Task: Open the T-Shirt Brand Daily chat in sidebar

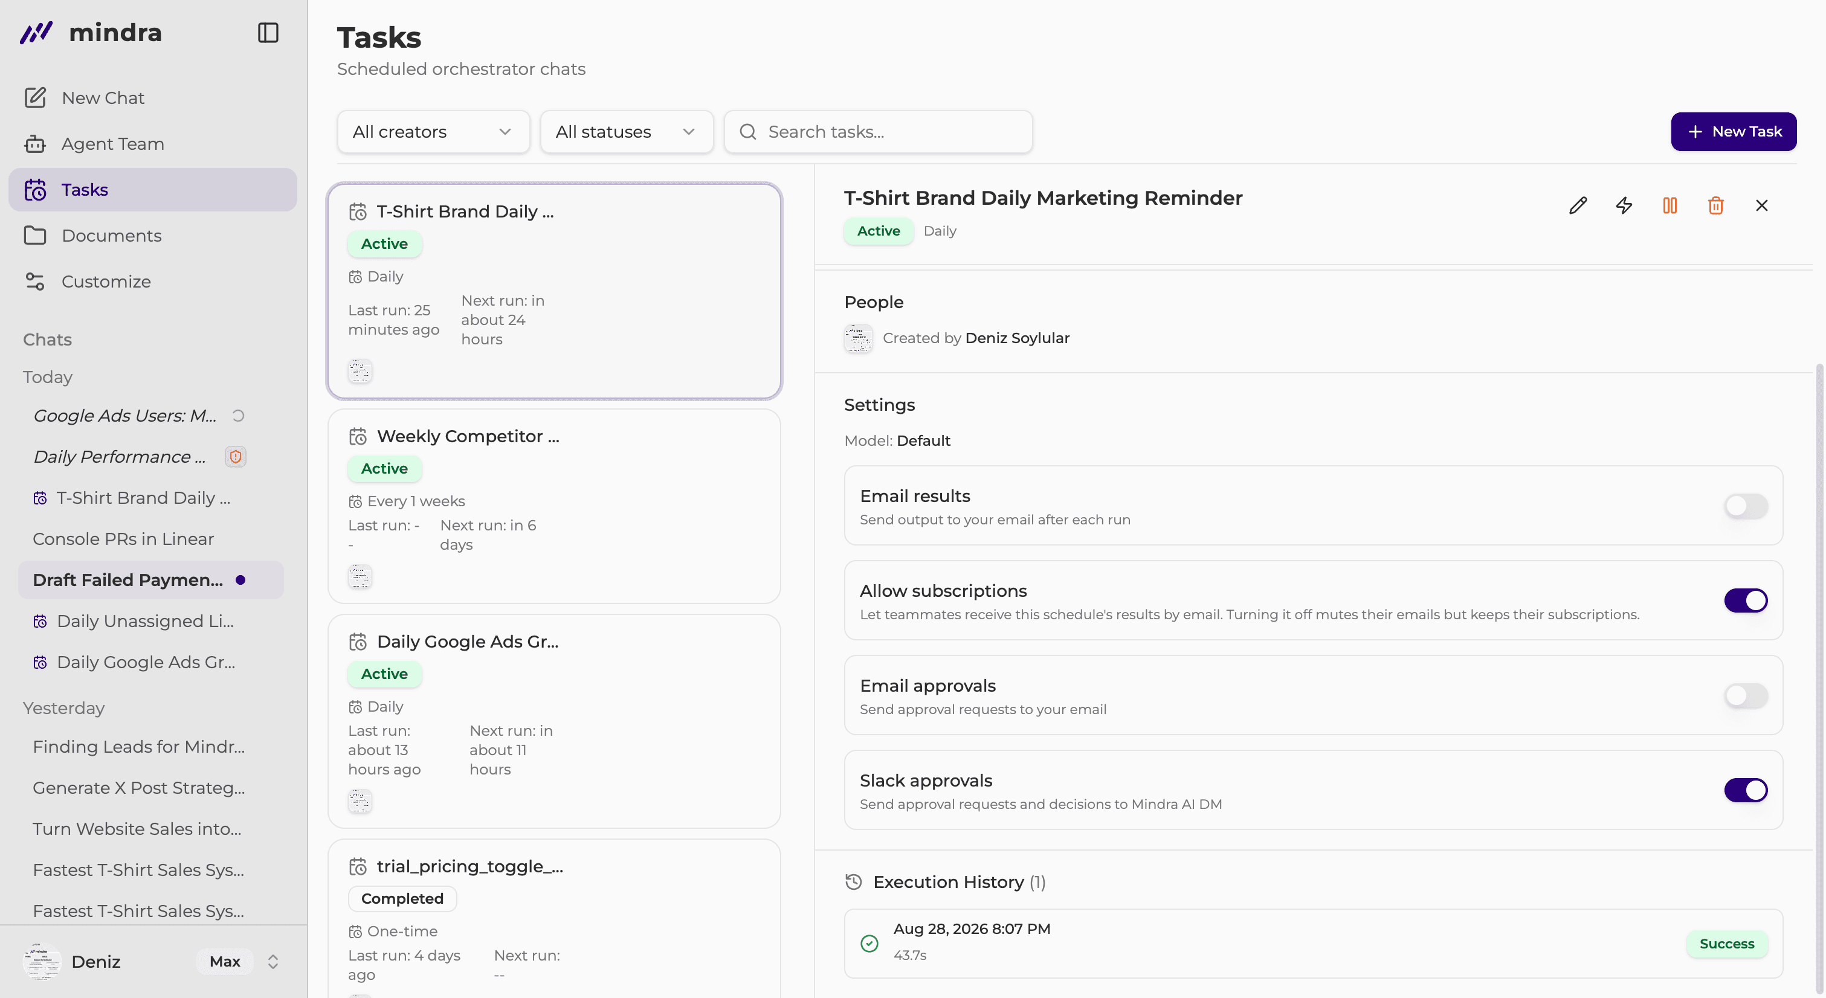Action: pos(151,498)
